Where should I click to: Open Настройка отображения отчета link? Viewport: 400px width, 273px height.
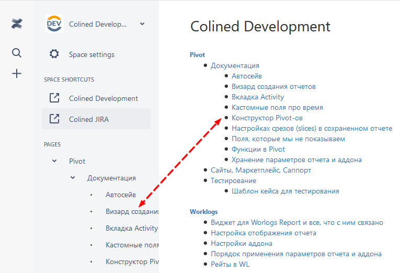pos(263,233)
